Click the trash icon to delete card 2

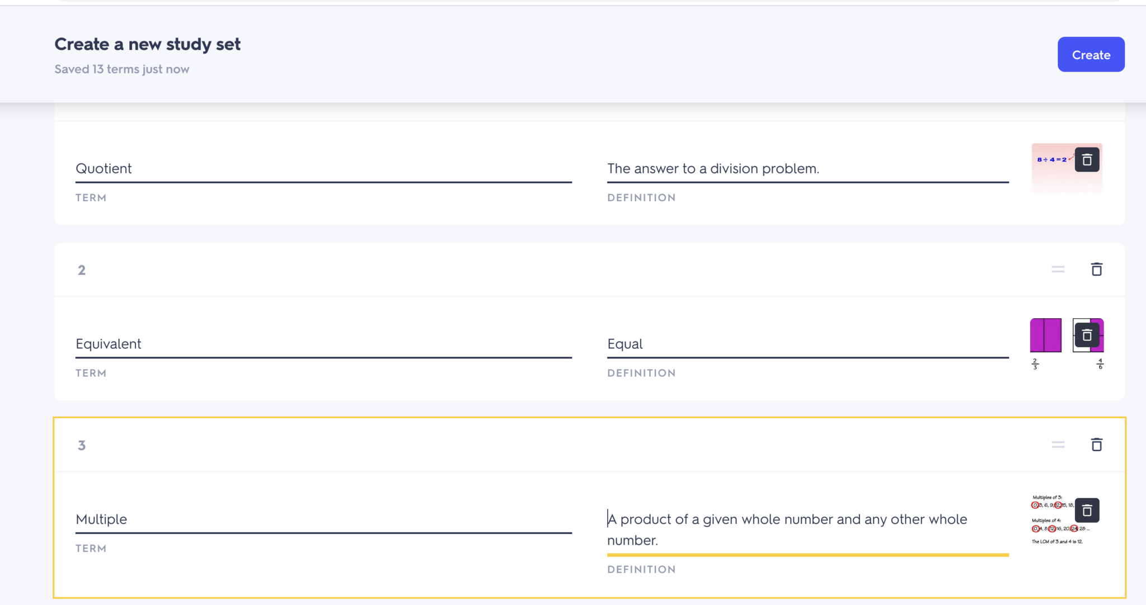point(1096,270)
